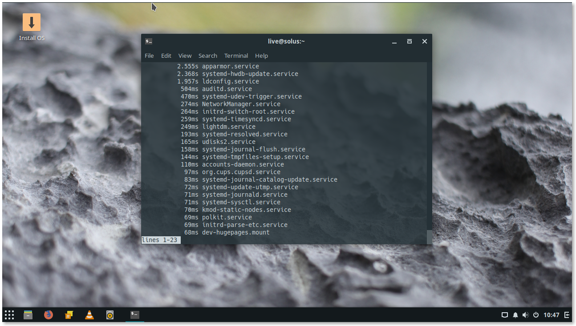Click the org.cups.cupsd.service line

pyautogui.click(x=232, y=172)
